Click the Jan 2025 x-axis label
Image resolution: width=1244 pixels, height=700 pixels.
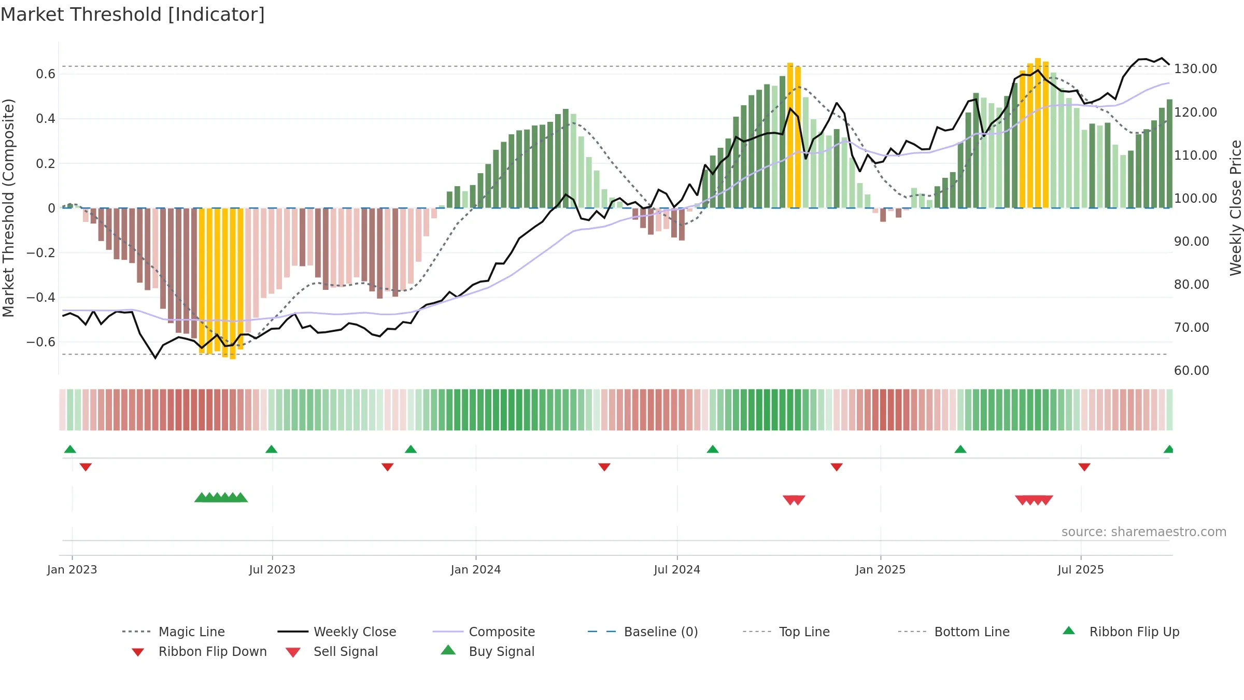click(881, 569)
